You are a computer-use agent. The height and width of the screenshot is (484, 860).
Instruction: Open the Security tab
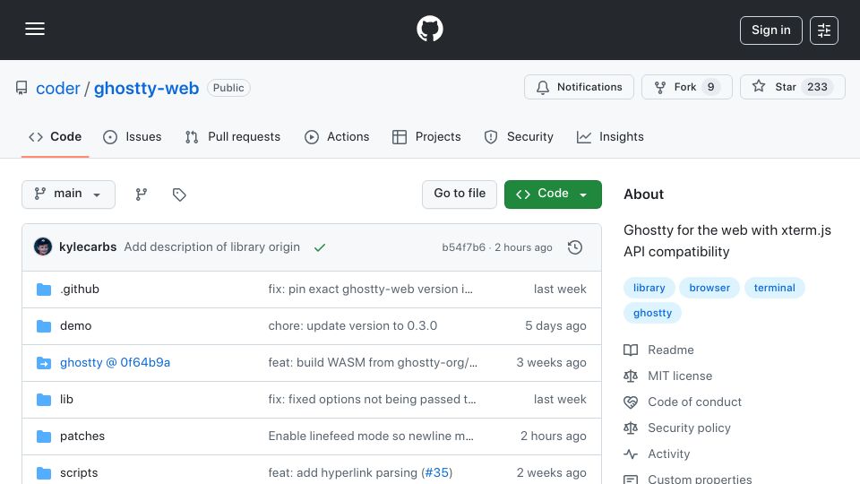click(x=519, y=136)
